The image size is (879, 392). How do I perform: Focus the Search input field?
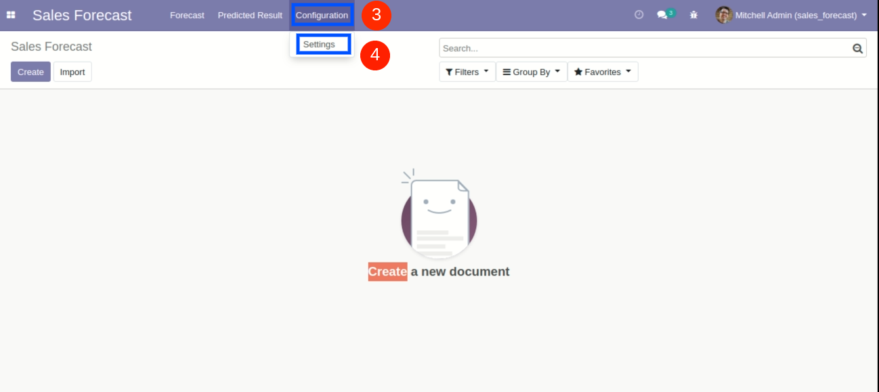point(643,48)
